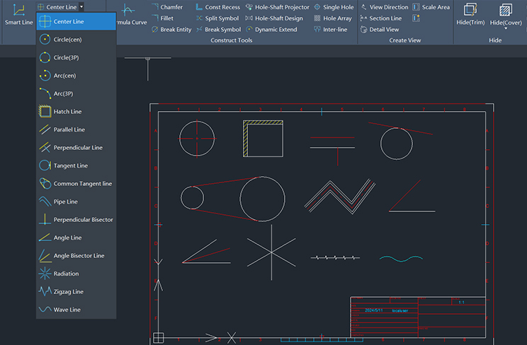The width and height of the screenshot is (527, 345).
Task: Select the Radiation icon
Action: pyautogui.click(x=45, y=274)
